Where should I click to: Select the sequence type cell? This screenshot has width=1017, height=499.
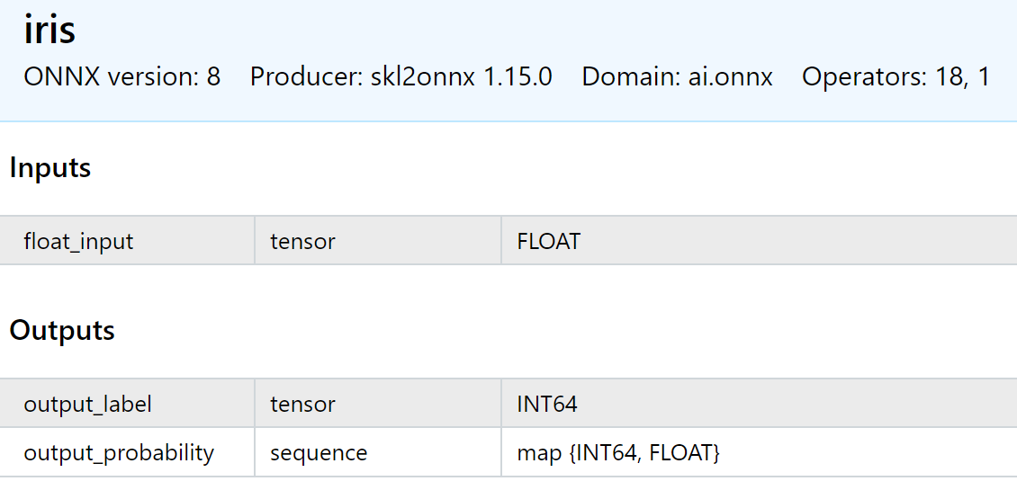click(x=378, y=452)
